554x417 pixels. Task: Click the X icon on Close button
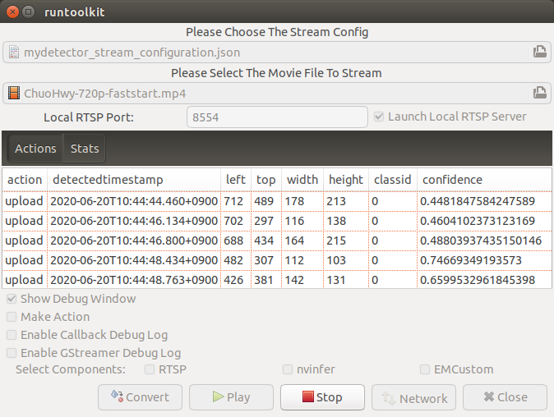pos(489,396)
